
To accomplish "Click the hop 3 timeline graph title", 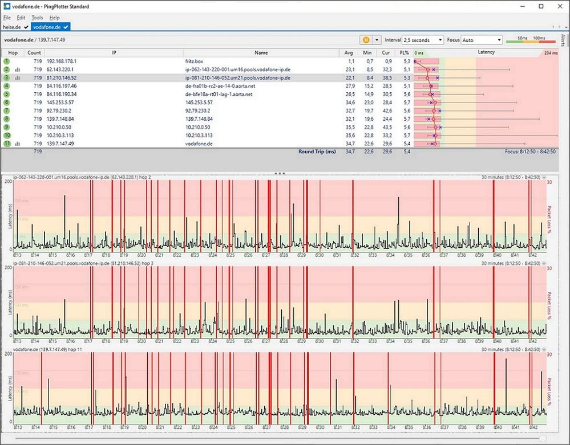I will pyautogui.click(x=83, y=263).
